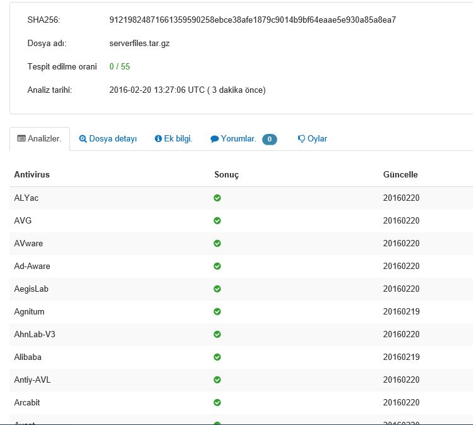Switch to the Dosya detayı tab
Viewport: 473px width, 425px height.
(108, 139)
